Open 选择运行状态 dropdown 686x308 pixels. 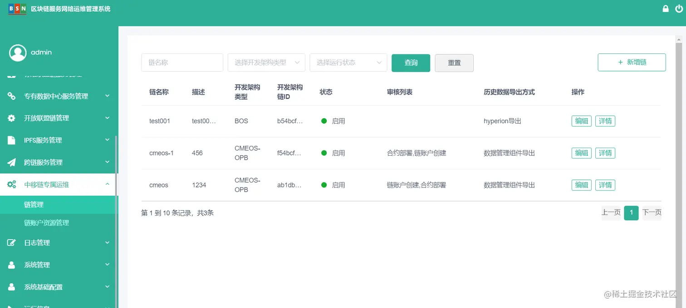point(348,63)
